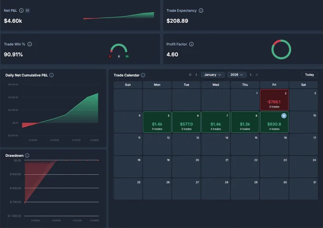The image size is (323, 228).
Task: Select January 26 calendar cell
Action: 157,189
